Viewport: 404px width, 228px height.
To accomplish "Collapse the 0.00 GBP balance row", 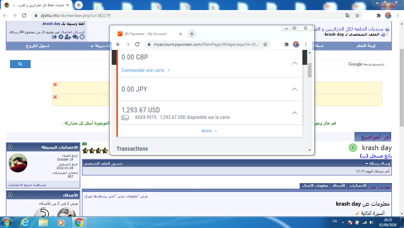I will click(294, 63).
